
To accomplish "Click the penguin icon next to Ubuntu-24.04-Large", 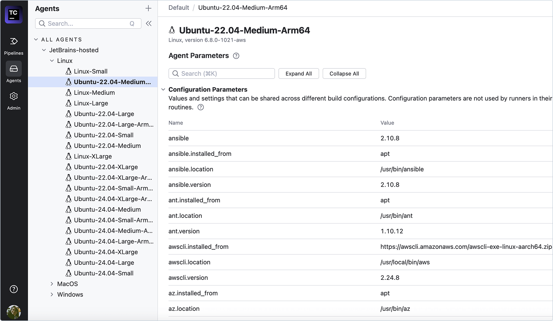I will coord(68,263).
